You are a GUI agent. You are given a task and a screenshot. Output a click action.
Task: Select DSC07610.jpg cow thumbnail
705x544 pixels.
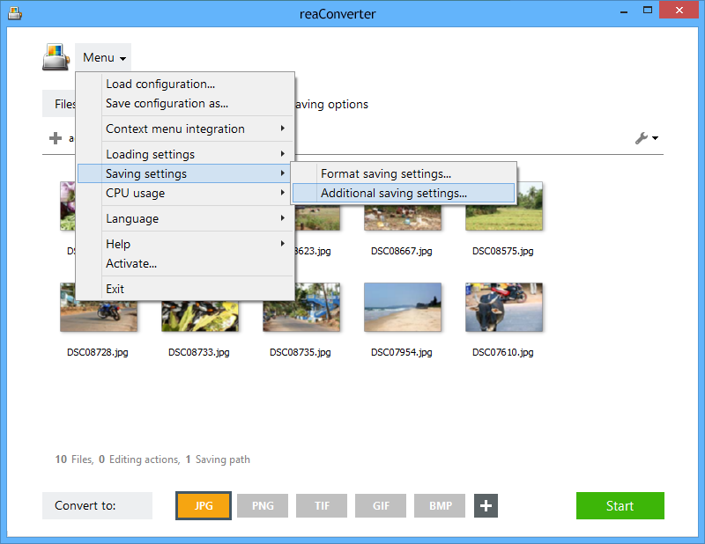click(x=504, y=307)
